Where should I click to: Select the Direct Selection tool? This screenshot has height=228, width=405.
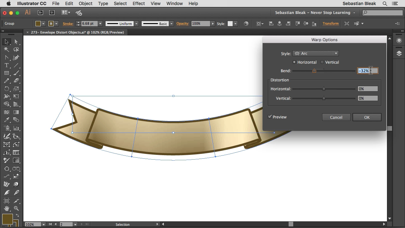[16, 42]
